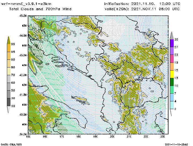Select the lavender 23–27 wind legend swatch

coord(172,51)
